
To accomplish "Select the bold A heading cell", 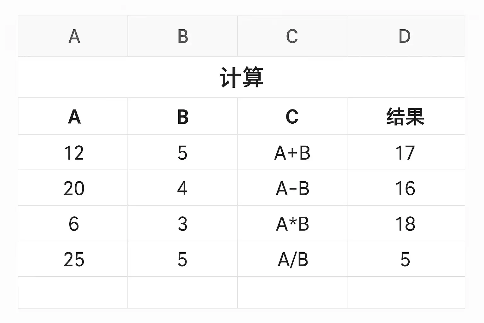I will (x=73, y=116).
